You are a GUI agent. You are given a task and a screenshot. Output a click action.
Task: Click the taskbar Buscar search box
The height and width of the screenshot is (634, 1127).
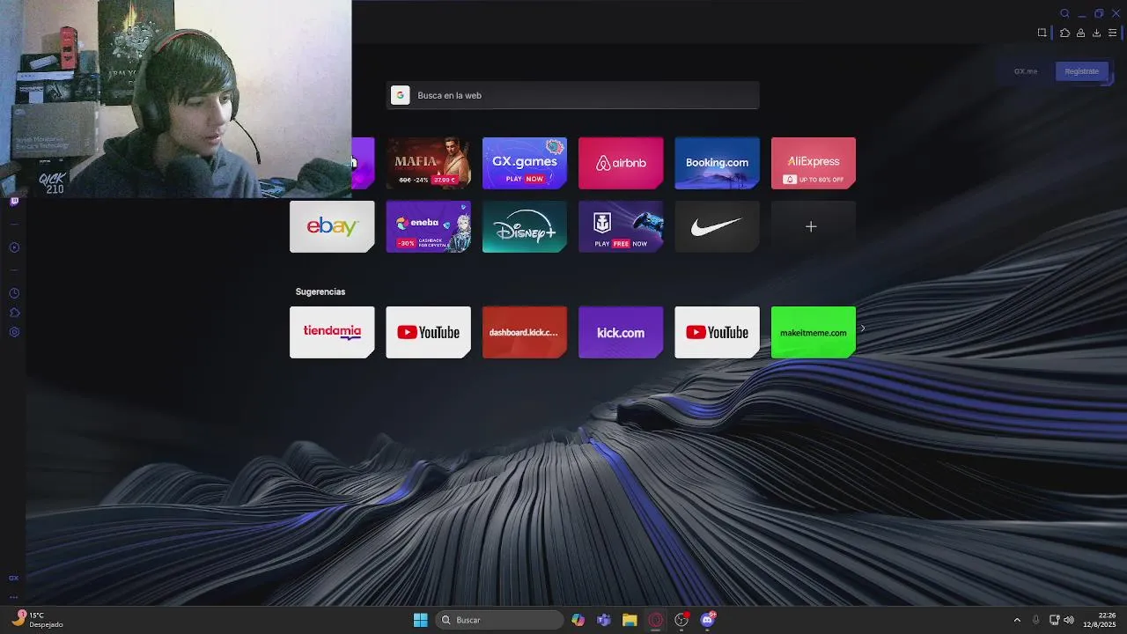coord(499,620)
